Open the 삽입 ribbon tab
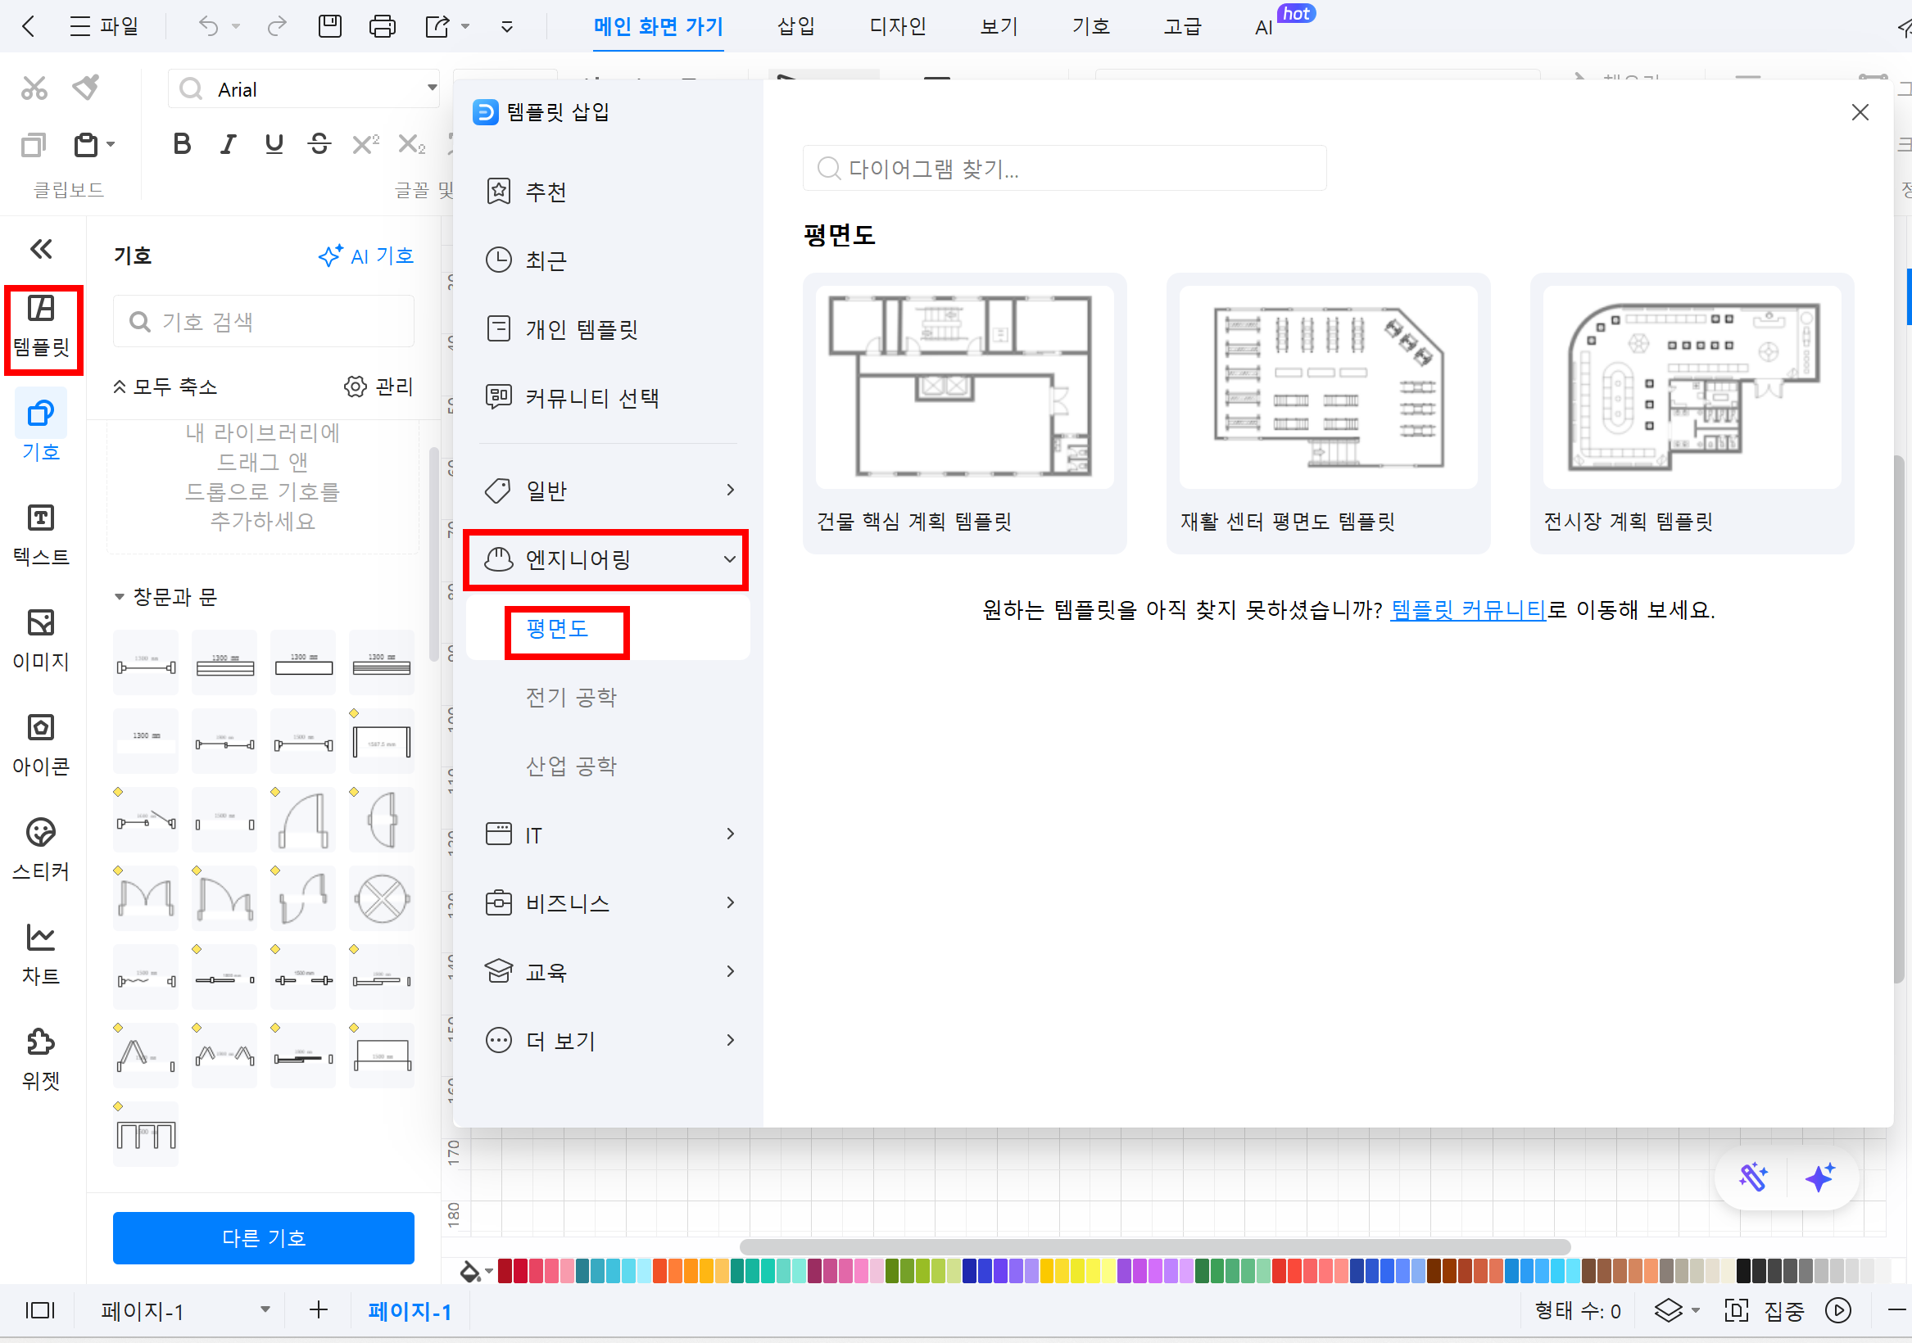 tap(795, 27)
